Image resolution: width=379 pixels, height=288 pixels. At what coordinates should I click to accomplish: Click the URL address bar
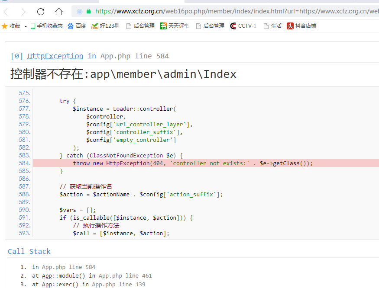234,12
